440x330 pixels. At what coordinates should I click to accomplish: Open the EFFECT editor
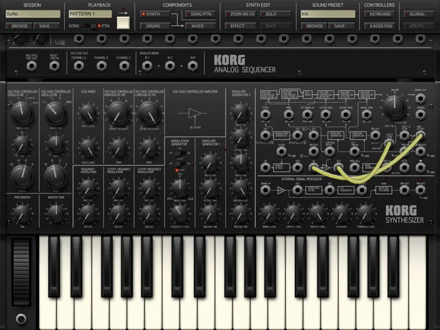(x=241, y=26)
